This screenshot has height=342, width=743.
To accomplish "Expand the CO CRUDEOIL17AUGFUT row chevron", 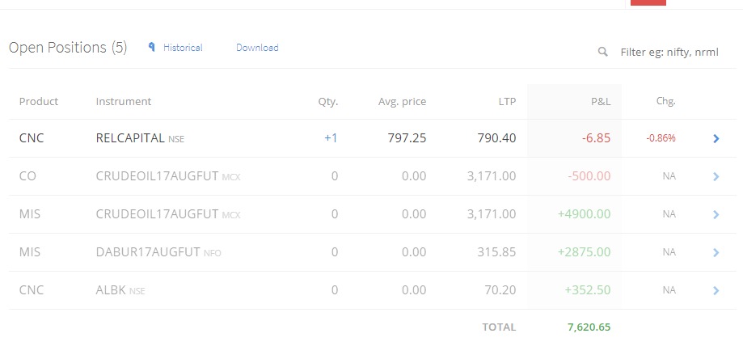I will (716, 176).
